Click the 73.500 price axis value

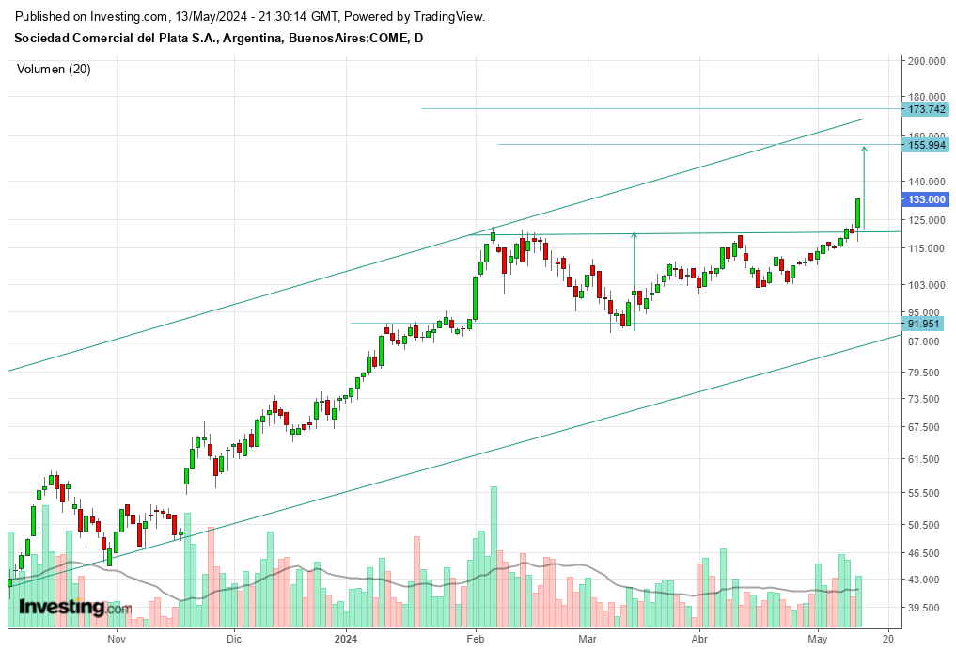pos(924,399)
